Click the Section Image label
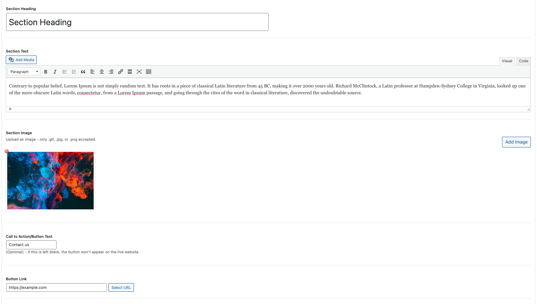The height and width of the screenshot is (304, 537). pos(19,133)
